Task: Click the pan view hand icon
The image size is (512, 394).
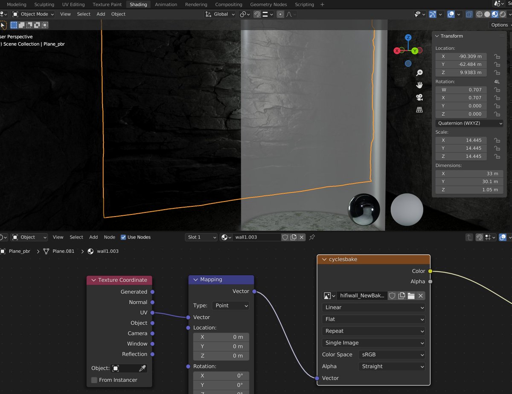Action: (x=419, y=85)
